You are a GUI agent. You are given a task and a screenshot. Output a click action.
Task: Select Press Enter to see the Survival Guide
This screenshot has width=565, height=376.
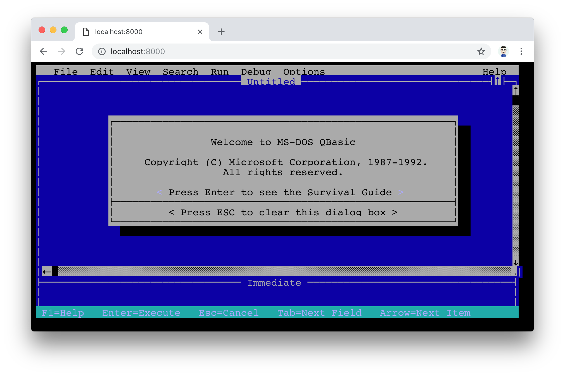coord(280,192)
